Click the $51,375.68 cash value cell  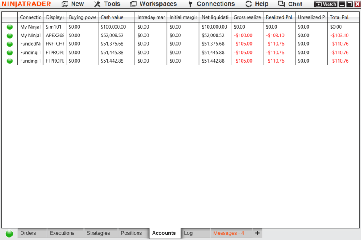click(x=117, y=44)
